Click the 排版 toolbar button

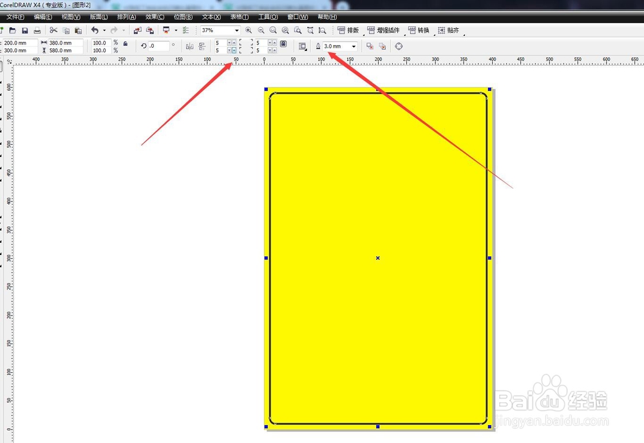(x=348, y=30)
